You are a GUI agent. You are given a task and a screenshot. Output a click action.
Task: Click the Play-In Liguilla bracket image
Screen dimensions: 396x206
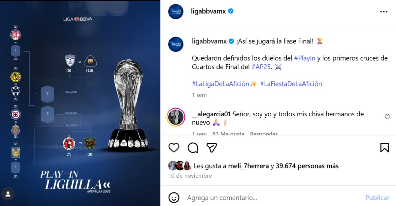click(x=80, y=103)
